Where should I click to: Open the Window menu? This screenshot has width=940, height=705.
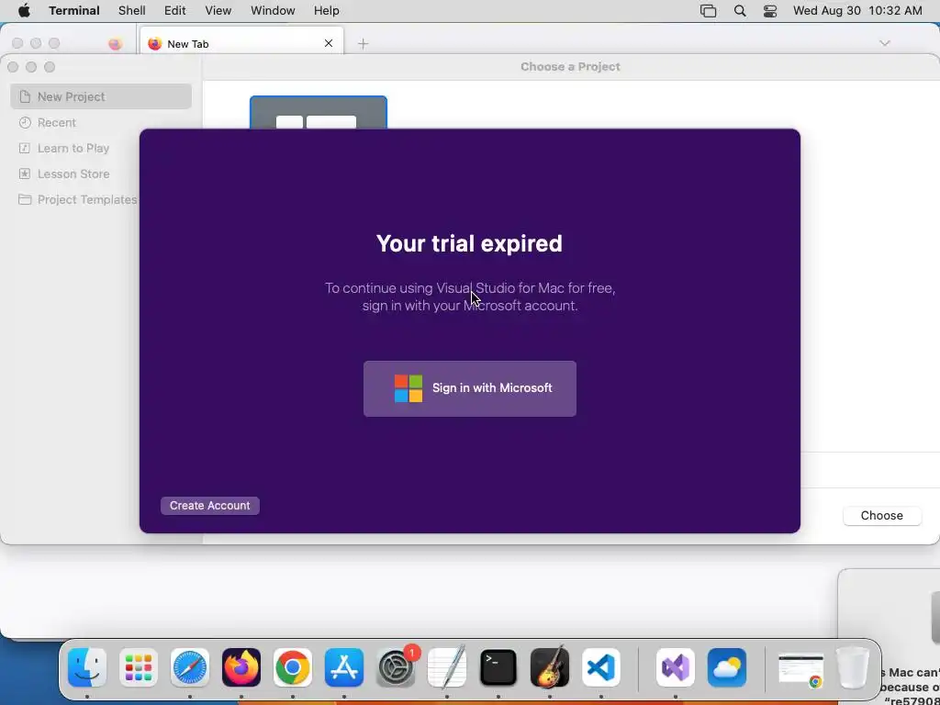click(273, 11)
